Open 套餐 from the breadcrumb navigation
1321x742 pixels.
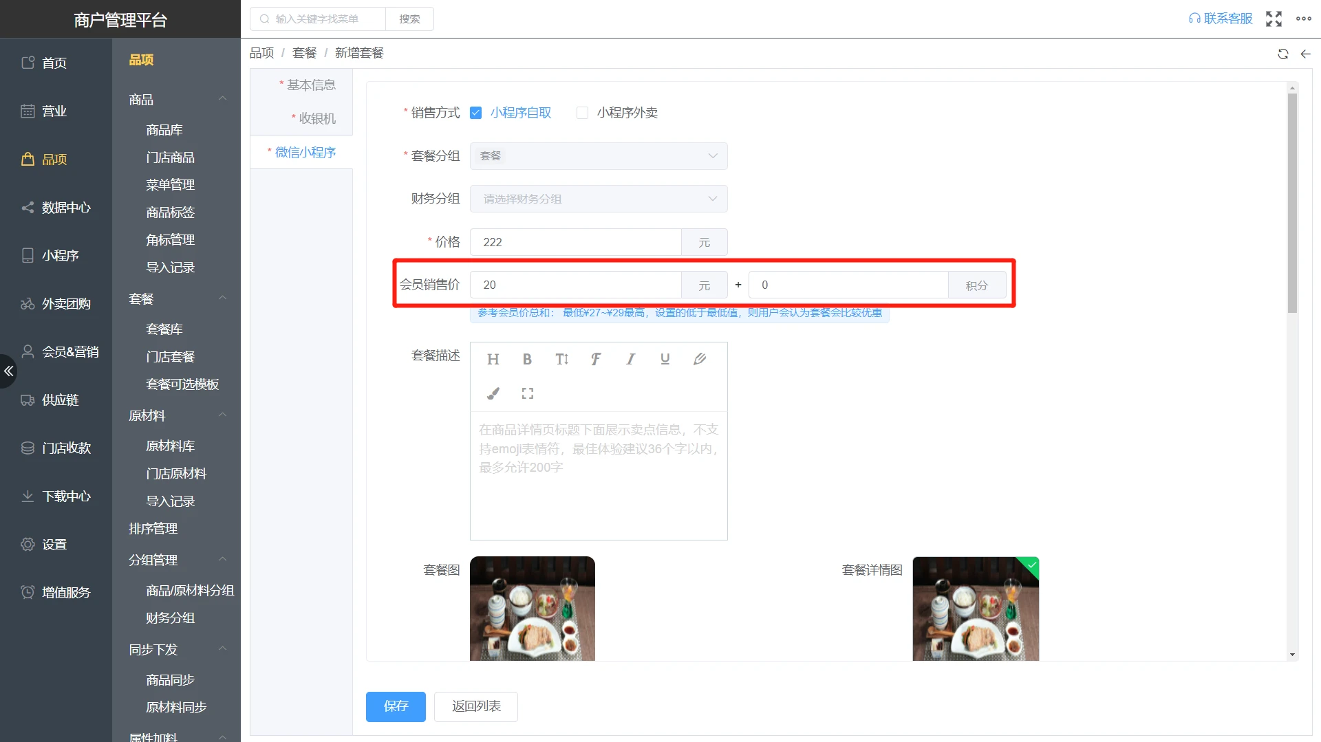(304, 52)
